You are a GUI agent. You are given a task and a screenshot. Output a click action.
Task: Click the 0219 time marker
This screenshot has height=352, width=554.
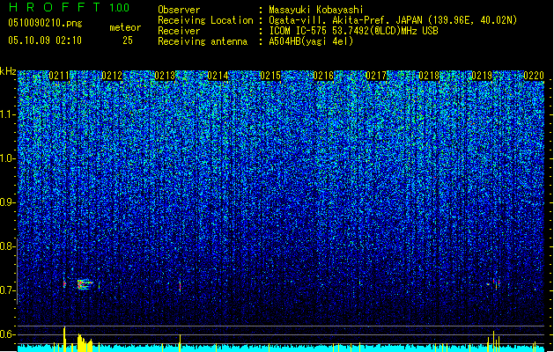pyautogui.click(x=482, y=76)
